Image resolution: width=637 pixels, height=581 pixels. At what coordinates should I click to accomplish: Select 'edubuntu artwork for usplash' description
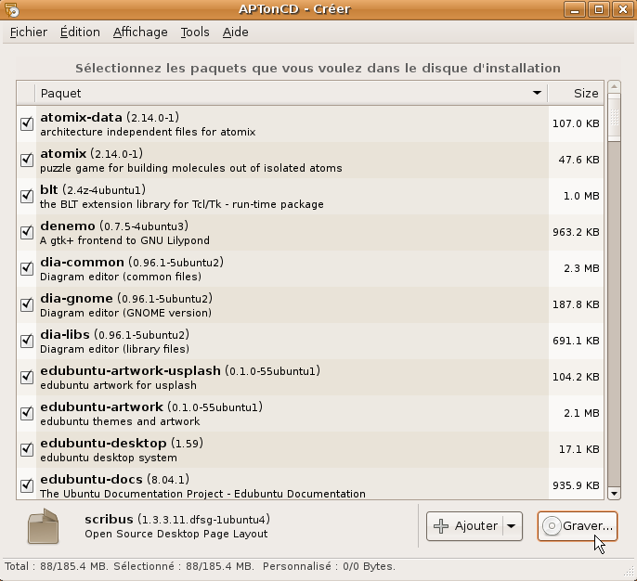click(118, 385)
